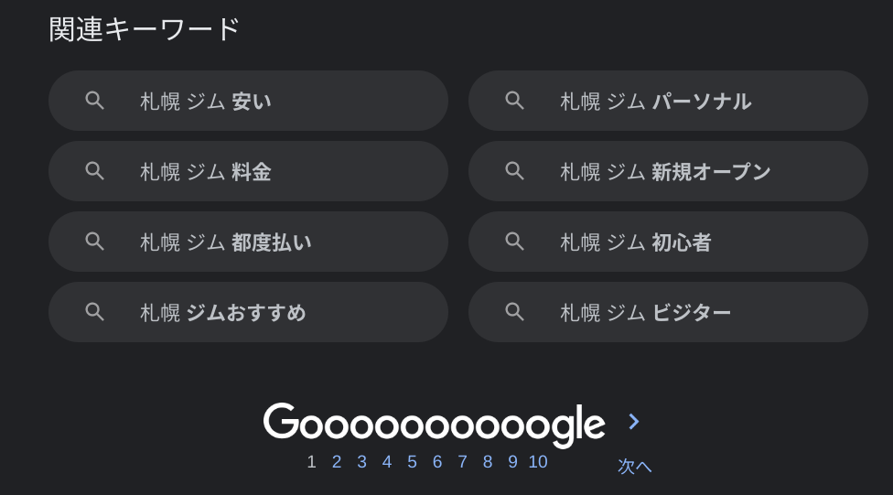Viewport: 893px width, 495px height.
Task: Click search icon beside 札幌 ジム 安い
Action: (x=94, y=101)
